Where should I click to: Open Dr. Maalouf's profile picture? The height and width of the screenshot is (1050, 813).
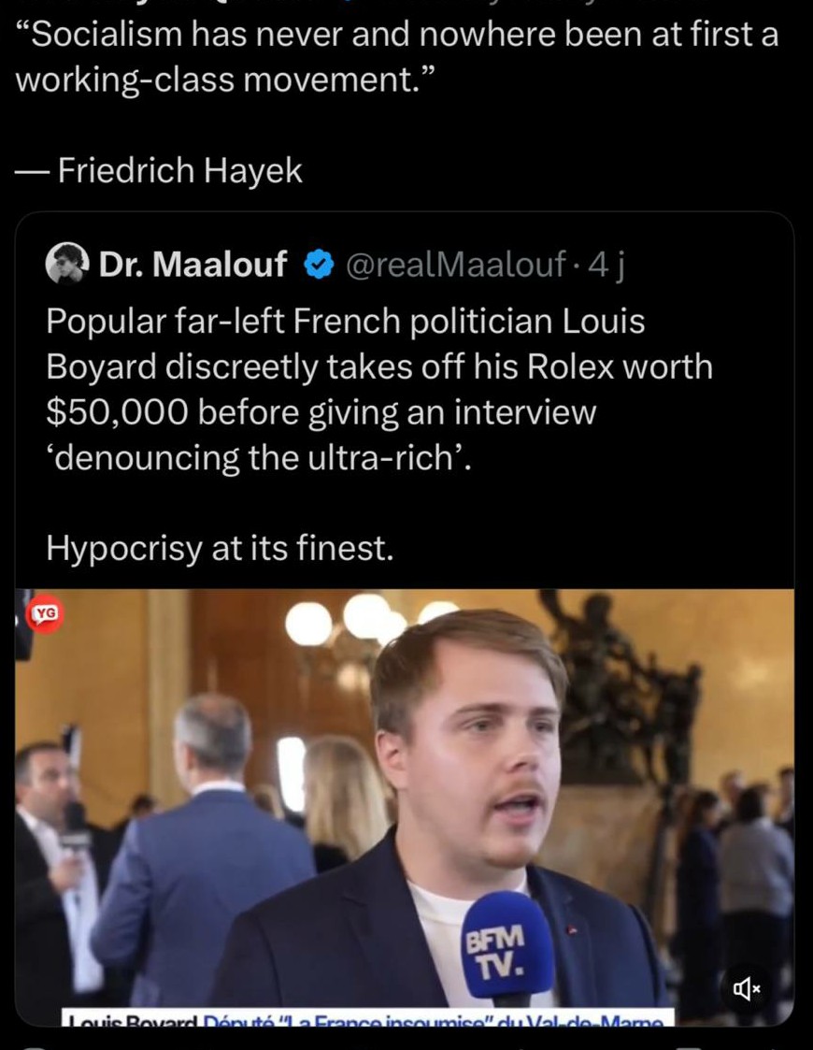pyautogui.click(x=66, y=265)
